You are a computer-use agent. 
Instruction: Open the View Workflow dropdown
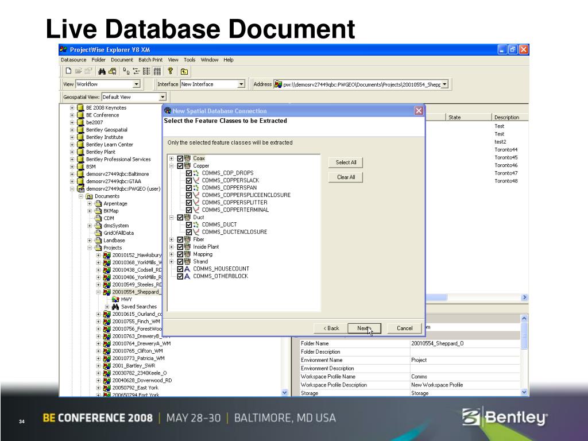pyautogui.click(x=137, y=84)
